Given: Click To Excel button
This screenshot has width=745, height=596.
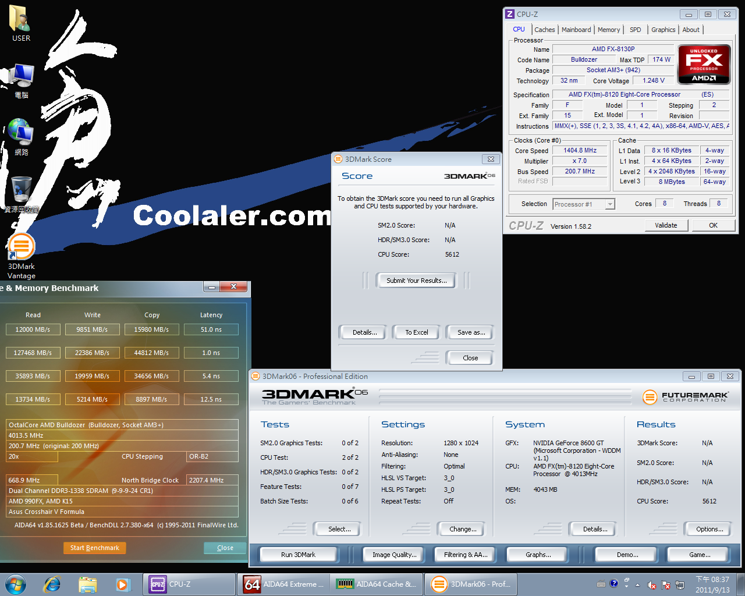Looking at the screenshot, I should [417, 332].
